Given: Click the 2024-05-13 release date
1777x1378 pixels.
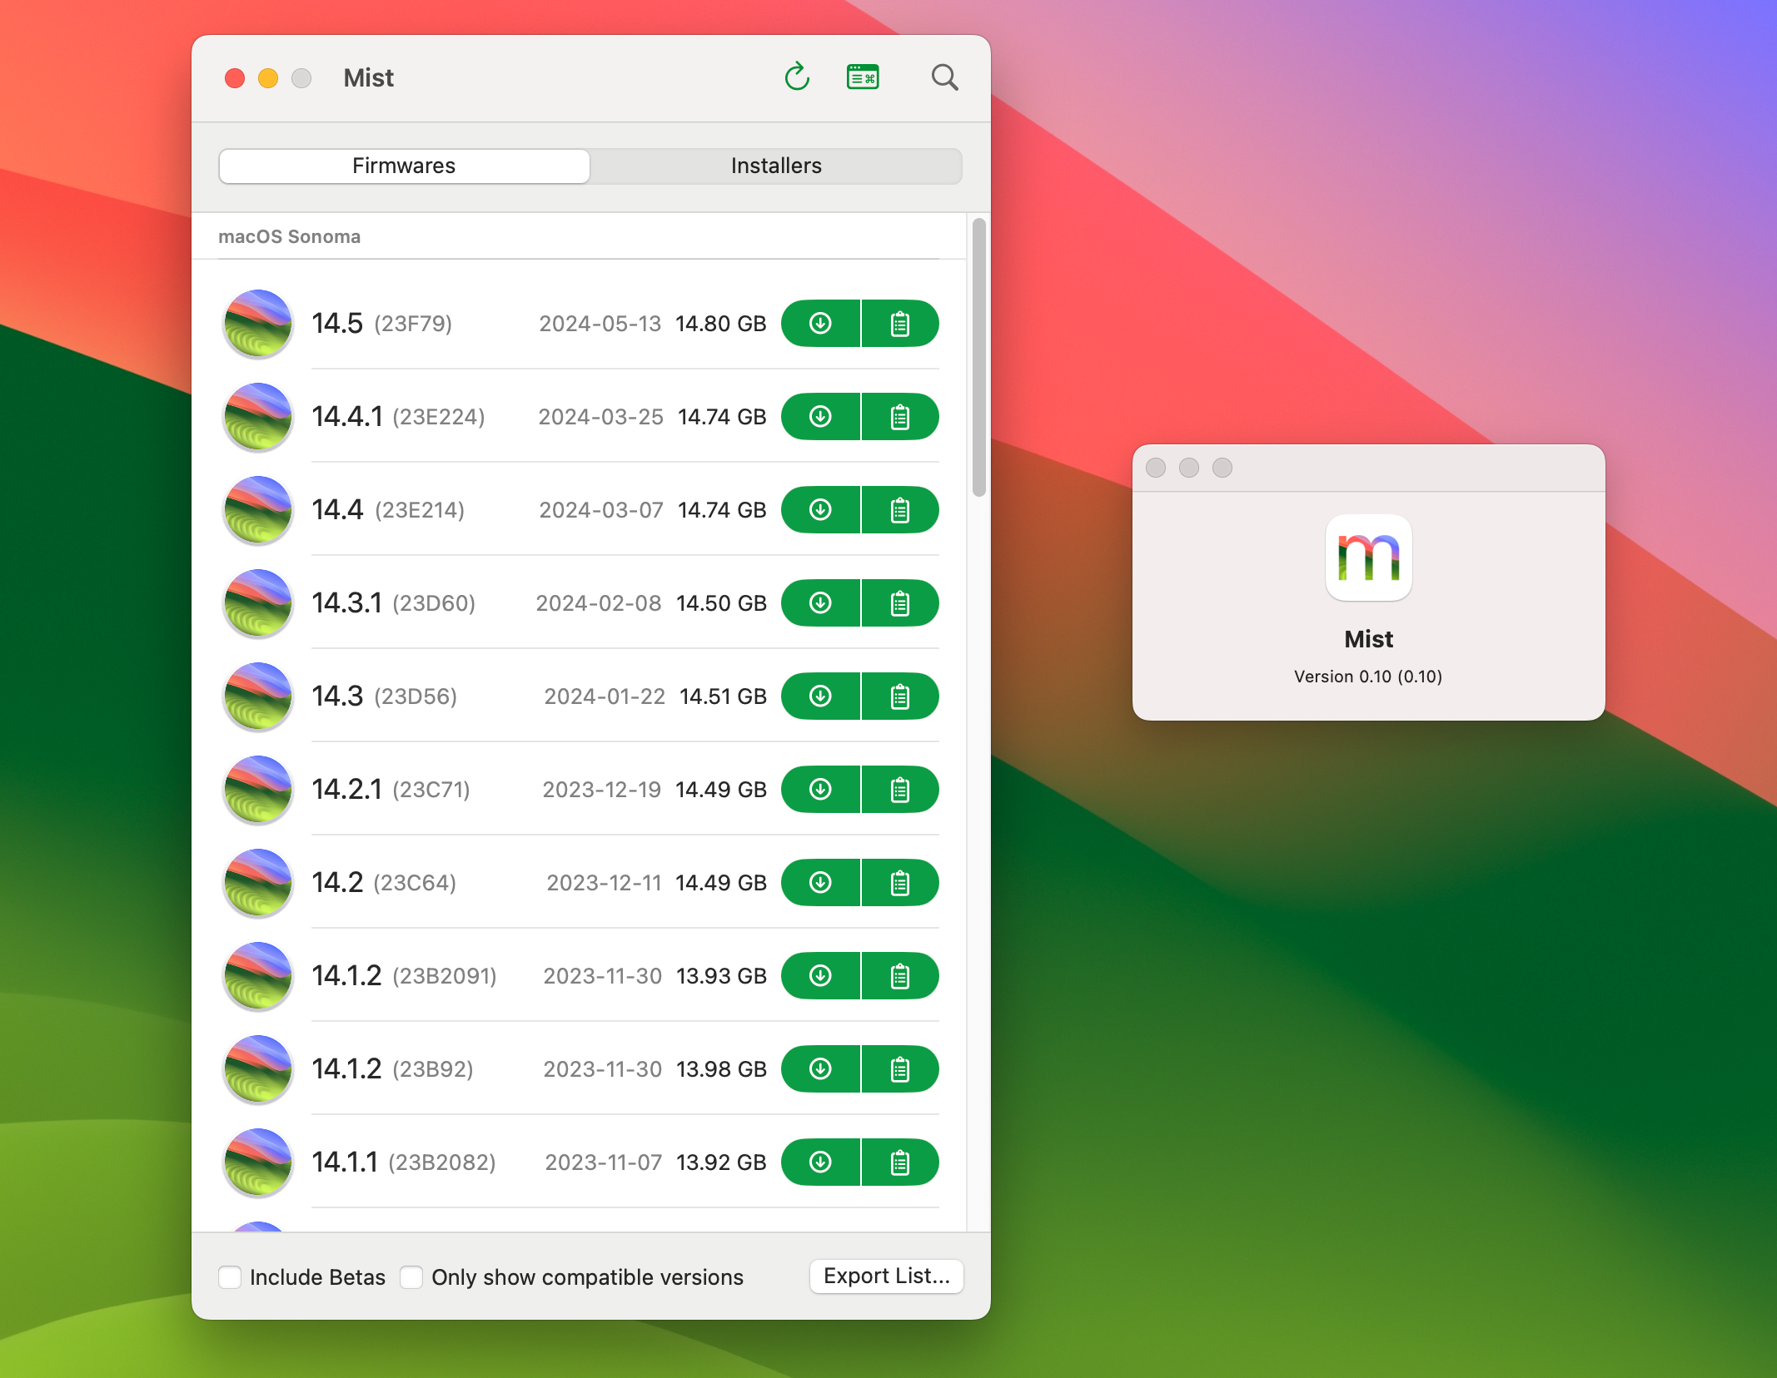Looking at the screenshot, I should tap(600, 324).
